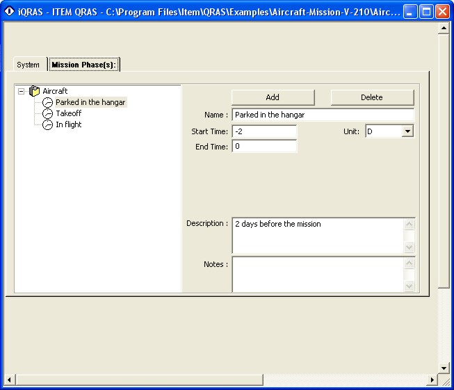This screenshot has height=390, width=454.
Task: Click the window's vertical scrollbar down arrow
Action: [x=444, y=368]
